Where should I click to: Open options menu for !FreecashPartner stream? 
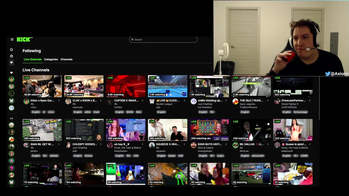pyautogui.click(x=309, y=100)
